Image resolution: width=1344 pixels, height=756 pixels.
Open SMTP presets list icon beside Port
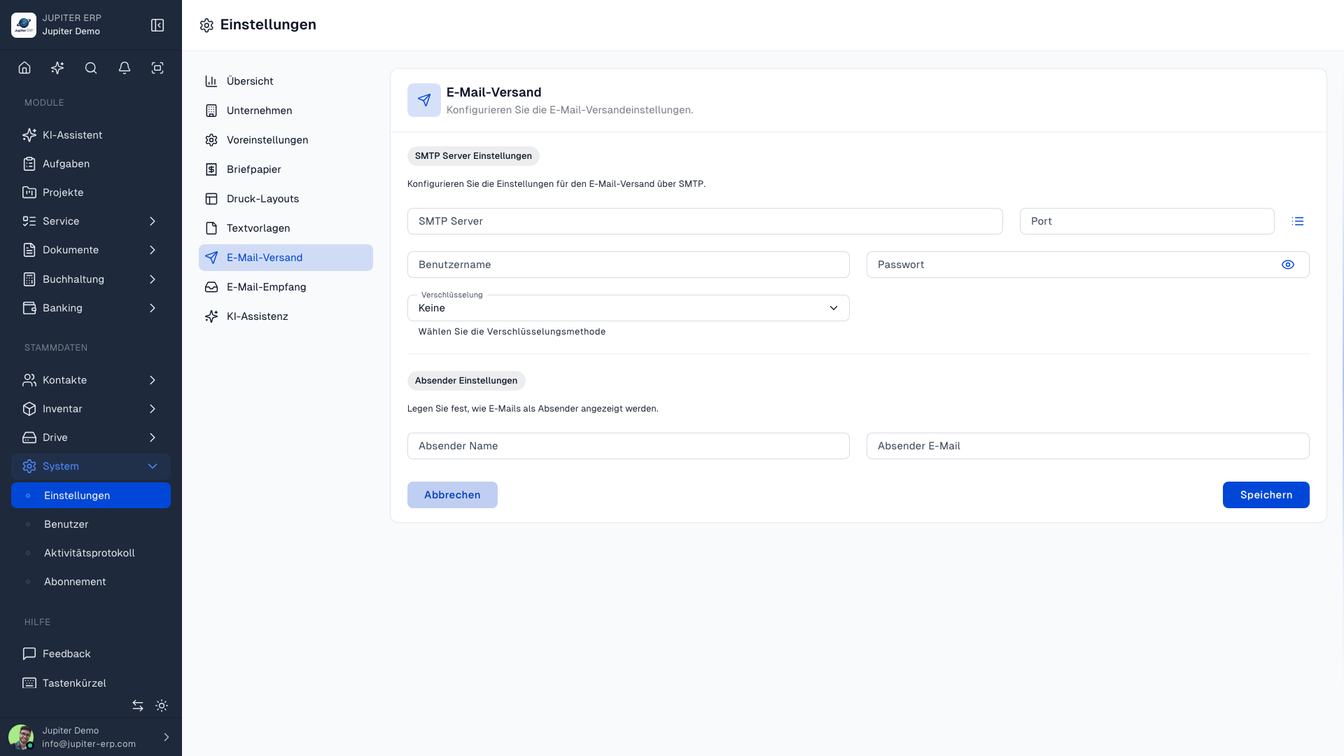pyautogui.click(x=1298, y=221)
